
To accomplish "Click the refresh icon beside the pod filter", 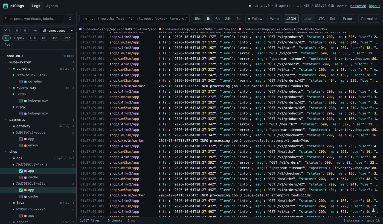I will pyautogui.click(x=70, y=19).
